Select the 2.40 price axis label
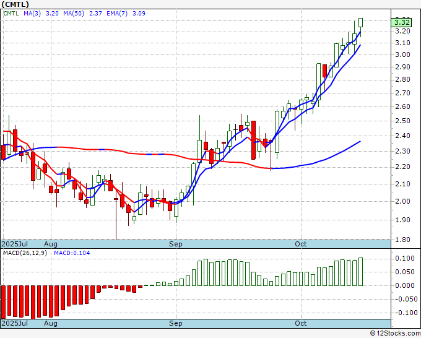The height and width of the screenshot is (338, 421). (x=403, y=136)
